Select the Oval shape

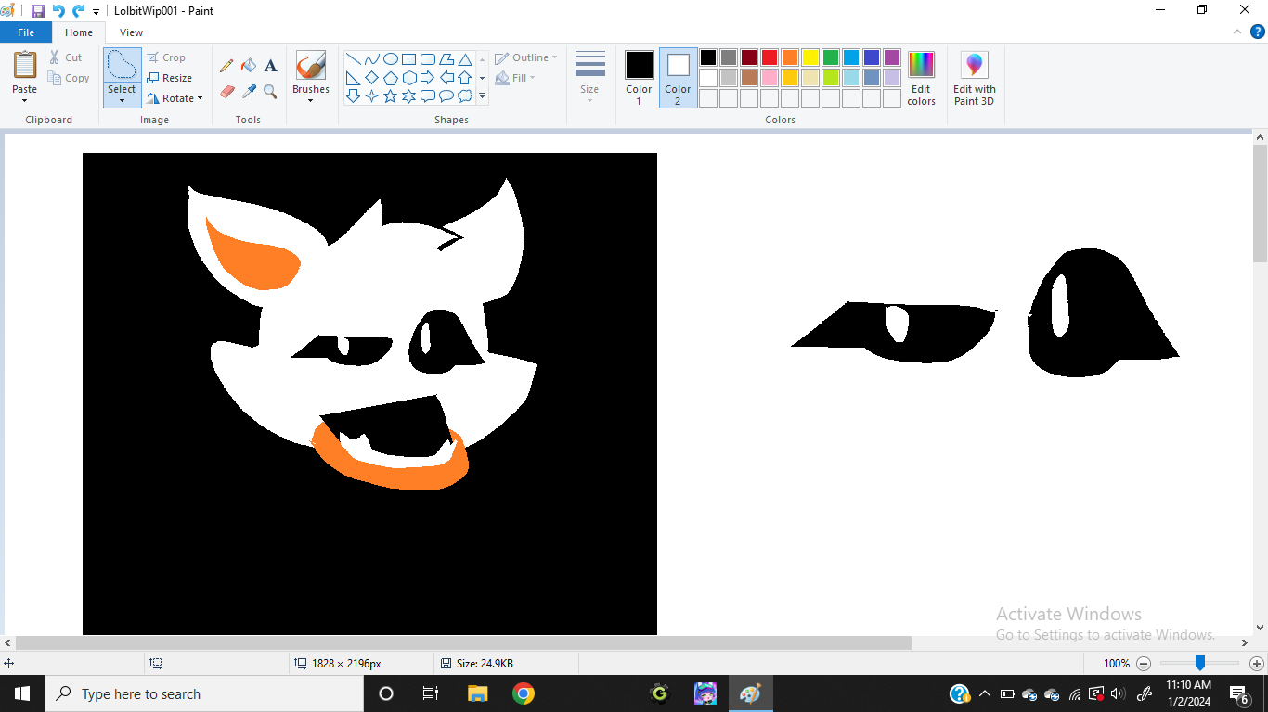coord(391,57)
